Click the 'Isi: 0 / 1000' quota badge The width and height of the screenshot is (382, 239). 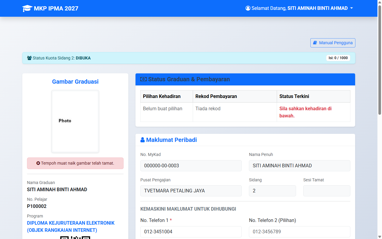[x=338, y=58]
